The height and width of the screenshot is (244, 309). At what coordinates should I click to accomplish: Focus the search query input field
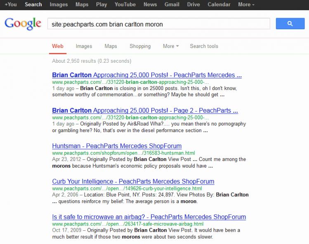[159, 24]
